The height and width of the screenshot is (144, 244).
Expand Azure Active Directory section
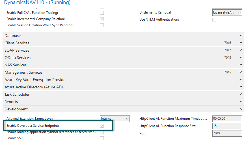point(241,87)
